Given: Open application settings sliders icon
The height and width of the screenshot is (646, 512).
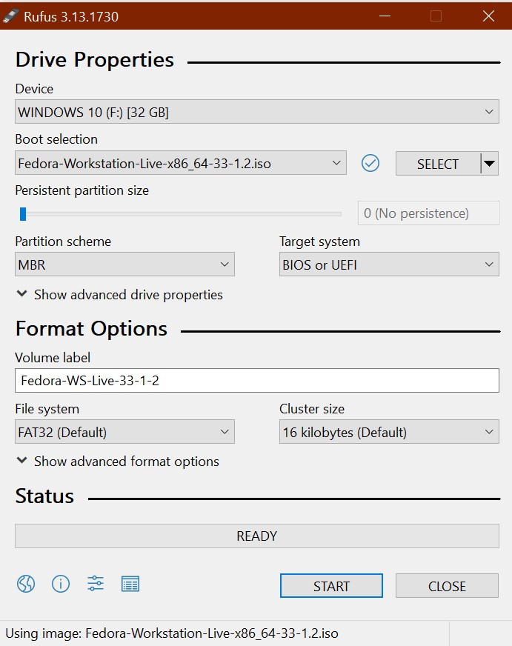Looking at the screenshot, I should point(96,584).
